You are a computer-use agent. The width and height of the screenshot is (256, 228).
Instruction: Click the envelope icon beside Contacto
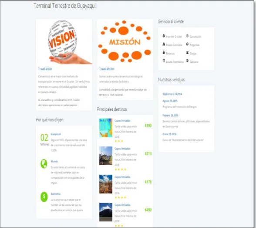(x=187, y=61)
